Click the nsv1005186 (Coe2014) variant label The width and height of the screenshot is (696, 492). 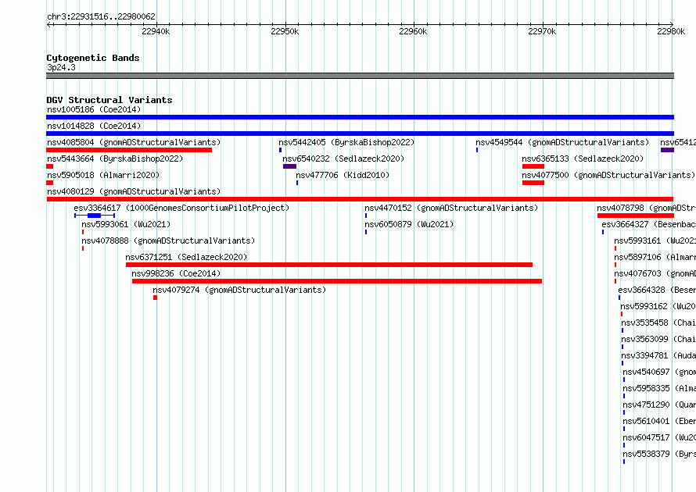point(94,109)
